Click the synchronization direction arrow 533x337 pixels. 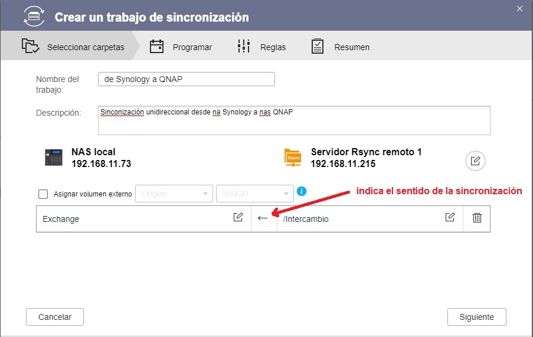point(263,218)
